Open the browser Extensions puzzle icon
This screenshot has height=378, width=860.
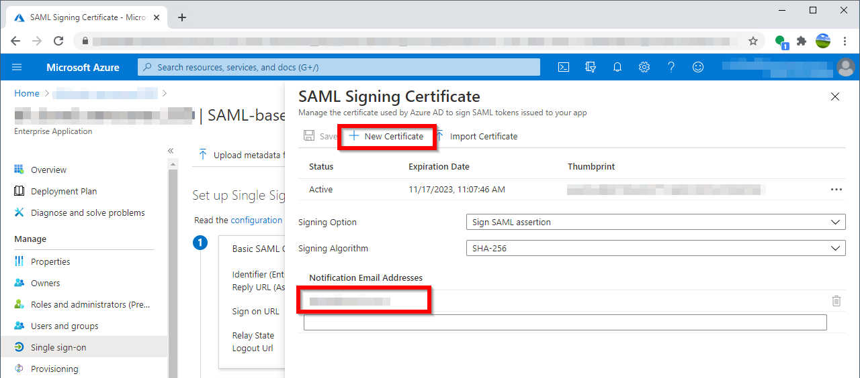pyautogui.click(x=801, y=41)
